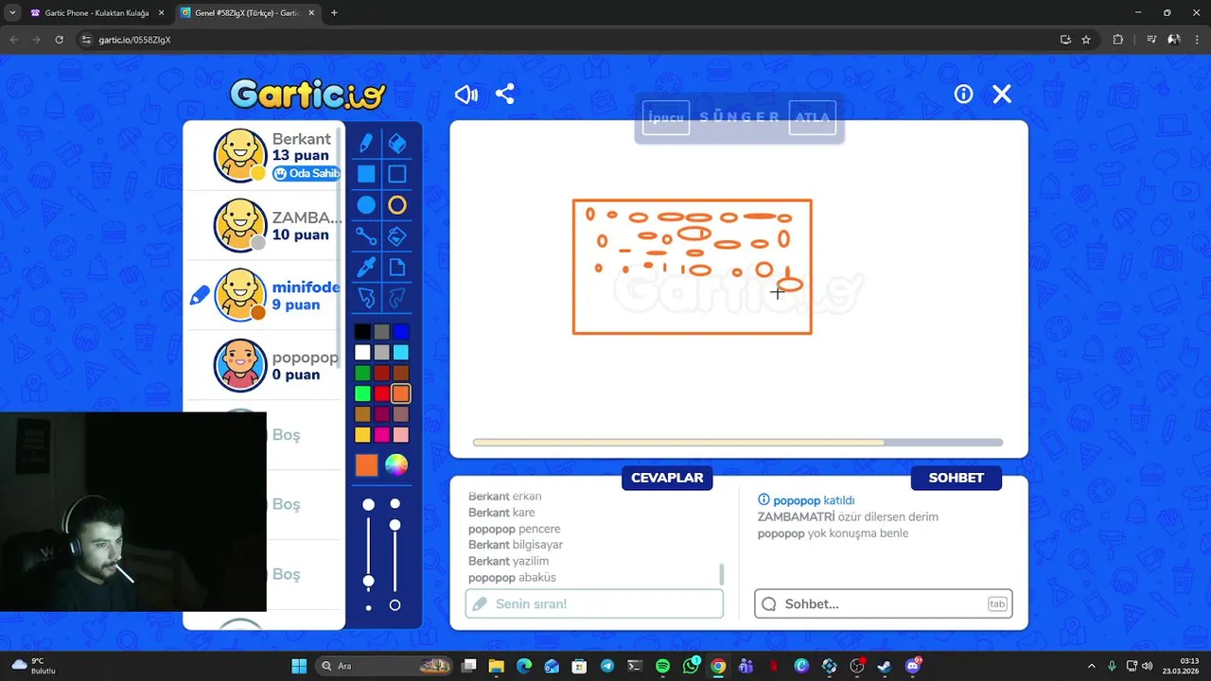Redo the drawing stroke
The image size is (1211, 681).
pos(397,299)
